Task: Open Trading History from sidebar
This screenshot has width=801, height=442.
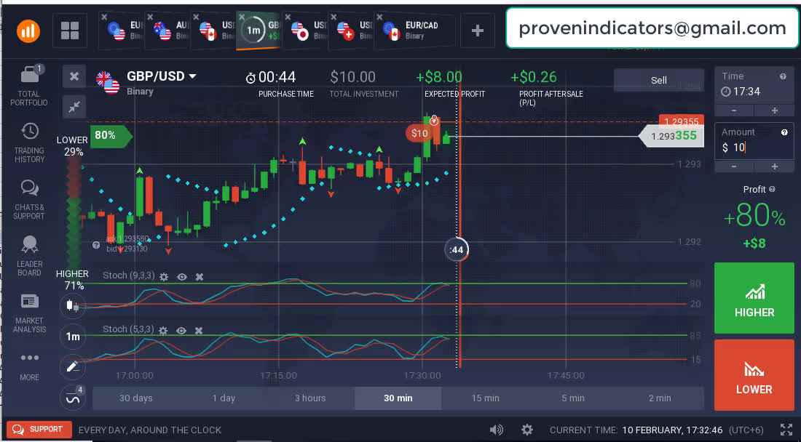Action: click(x=29, y=141)
